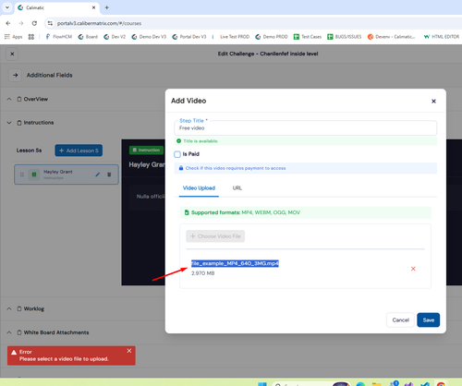
Task: Select the file_example_MP4_640_3MG.mp4 file name
Action: tap(235, 263)
